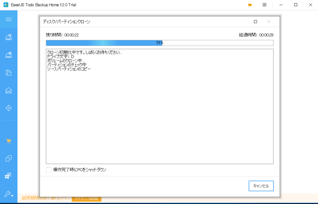Select System Backup sidebar icon
The width and height of the screenshot is (318, 204).
click(8, 55)
